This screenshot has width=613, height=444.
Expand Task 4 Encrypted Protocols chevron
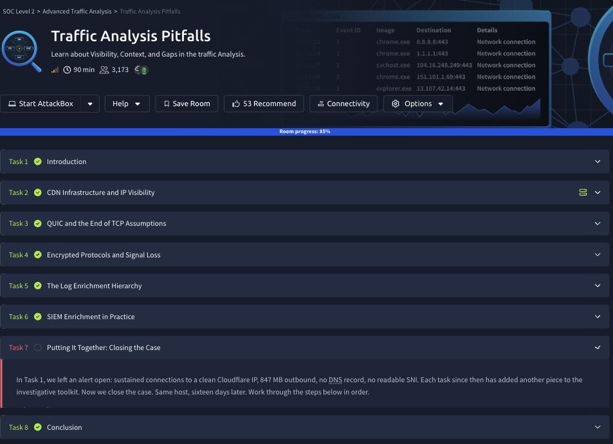click(598, 255)
